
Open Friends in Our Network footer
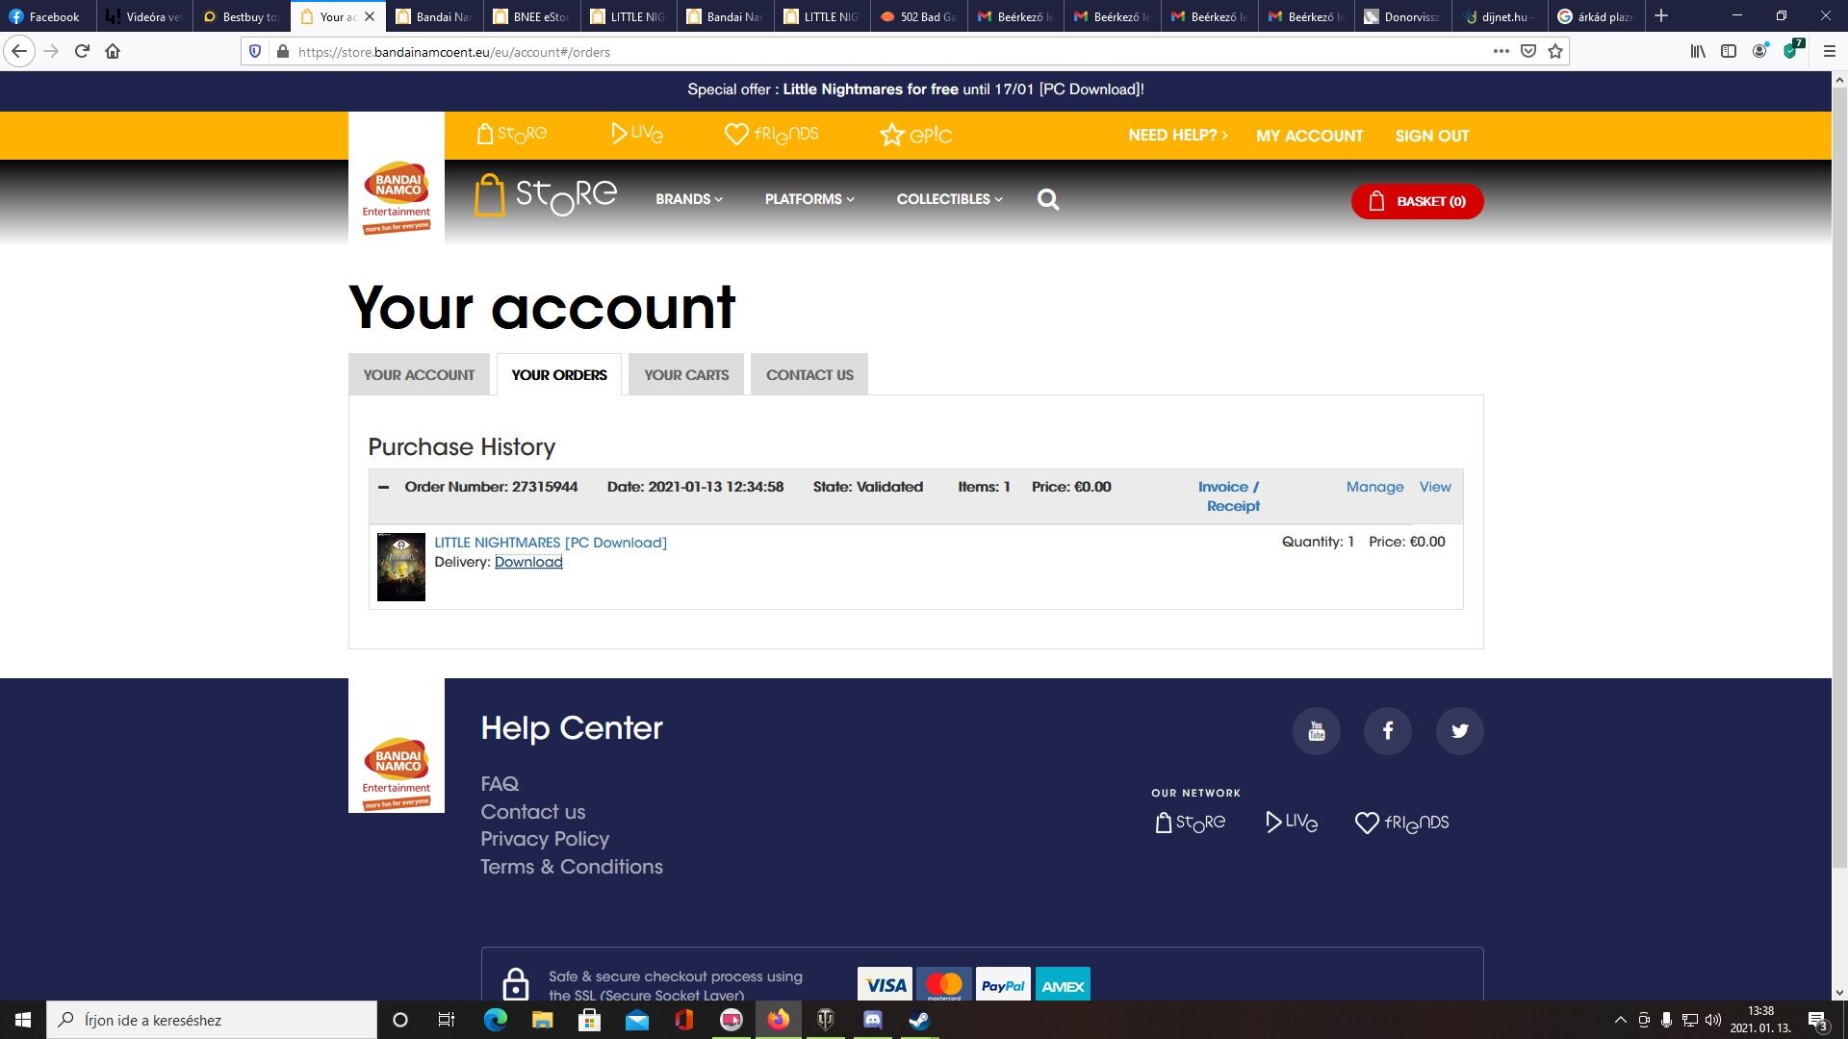coord(1401,823)
